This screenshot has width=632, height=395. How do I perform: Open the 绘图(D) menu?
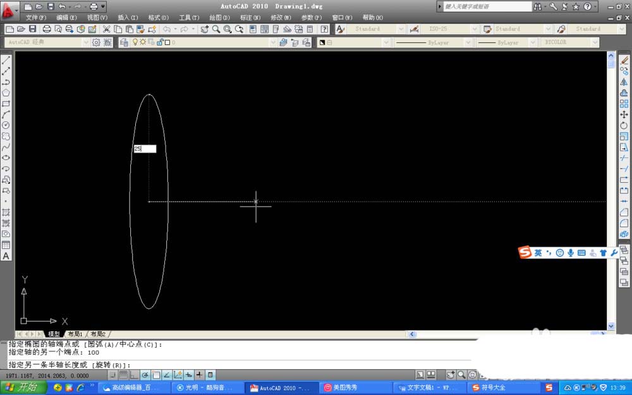[219, 18]
